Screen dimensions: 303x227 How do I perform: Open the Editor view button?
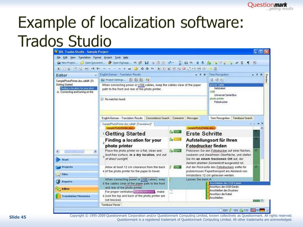tap(77, 189)
